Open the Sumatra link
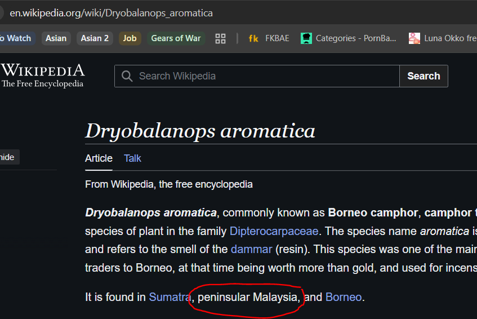The image size is (477, 319). (x=168, y=296)
